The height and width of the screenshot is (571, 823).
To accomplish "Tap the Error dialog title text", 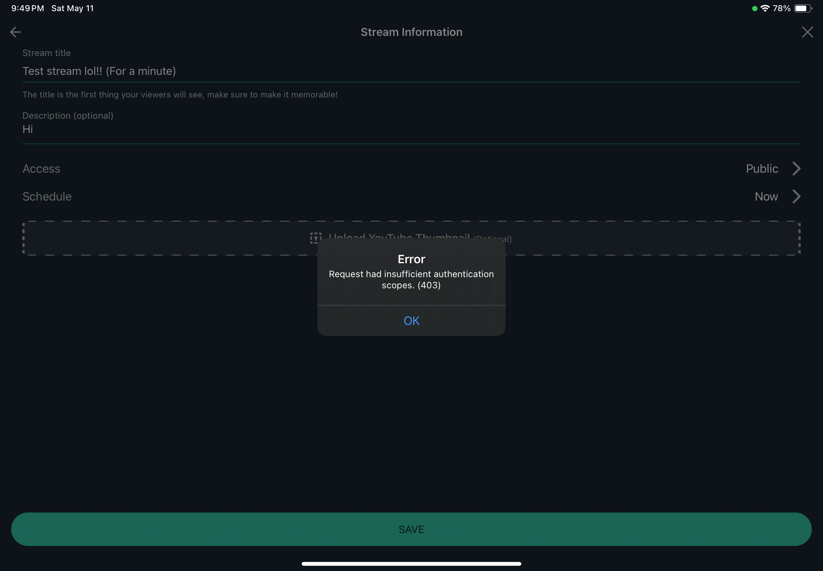I will click(411, 259).
